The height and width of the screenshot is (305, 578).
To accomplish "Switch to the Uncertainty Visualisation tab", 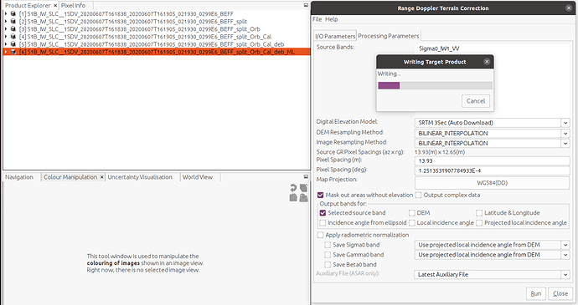I will [x=140, y=177].
